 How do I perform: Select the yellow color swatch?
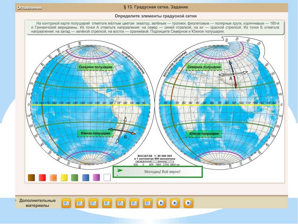64,178
